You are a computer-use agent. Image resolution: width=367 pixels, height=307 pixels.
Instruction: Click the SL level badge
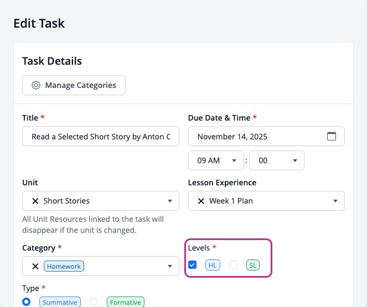(253, 265)
